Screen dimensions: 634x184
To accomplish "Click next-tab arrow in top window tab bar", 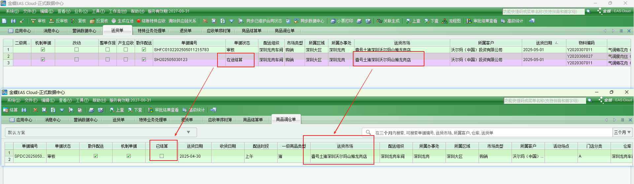I will coord(613,31).
